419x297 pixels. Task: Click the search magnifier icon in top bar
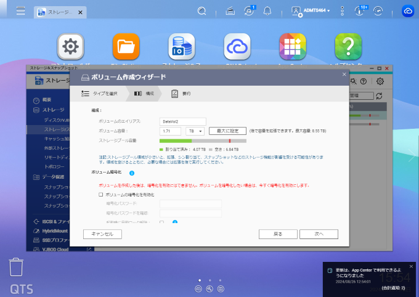pyautogui.click(x=201, y=11)
